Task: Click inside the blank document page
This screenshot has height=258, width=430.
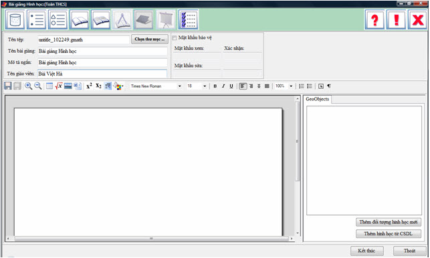Action: pyautogui.click(x=148, y=172)
